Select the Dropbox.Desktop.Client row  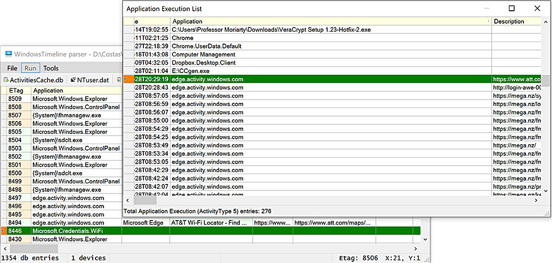332,62
